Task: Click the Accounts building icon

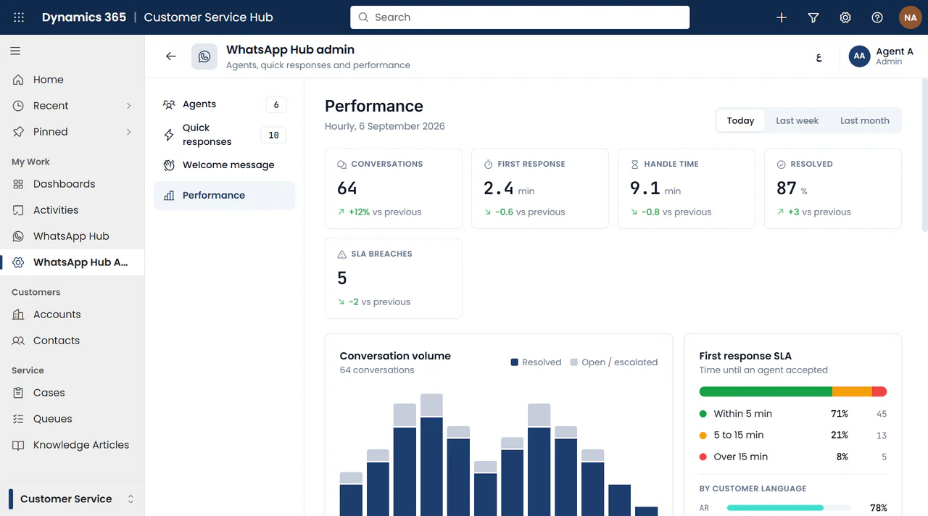Action: click(19, 315)
